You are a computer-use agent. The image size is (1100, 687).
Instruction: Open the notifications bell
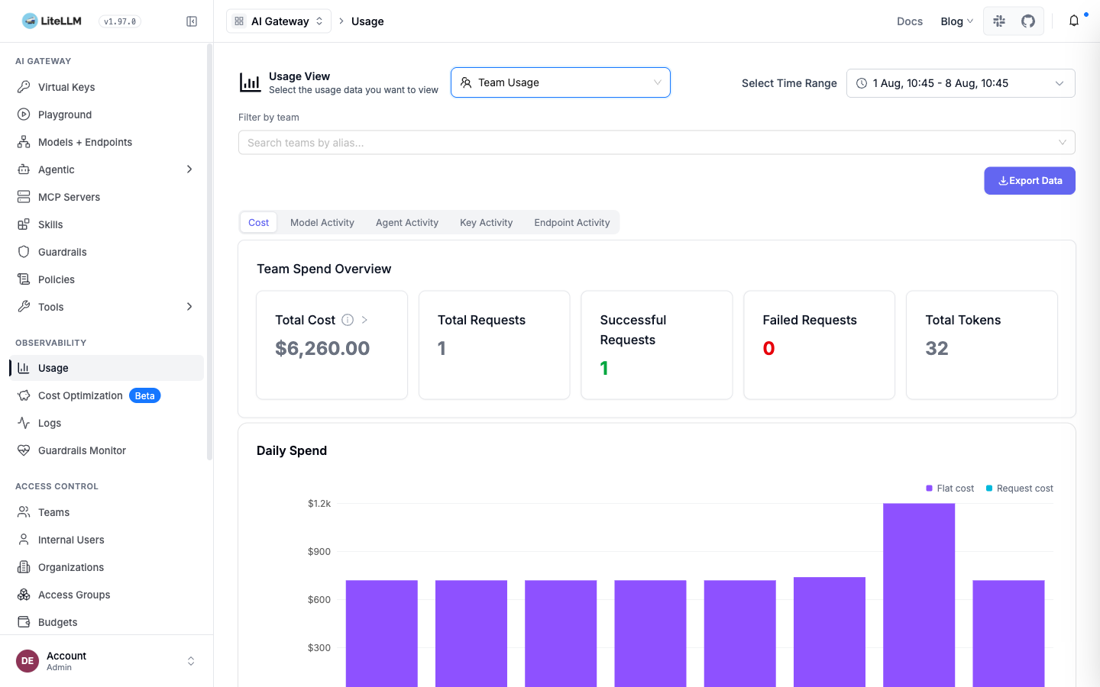[1074, 21]
